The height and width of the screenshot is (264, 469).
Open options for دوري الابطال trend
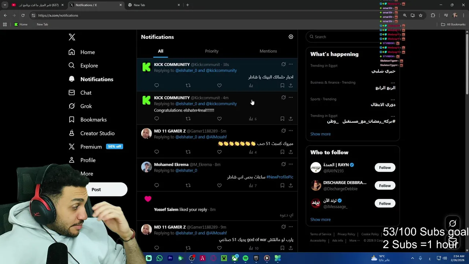tap(393, 99)
